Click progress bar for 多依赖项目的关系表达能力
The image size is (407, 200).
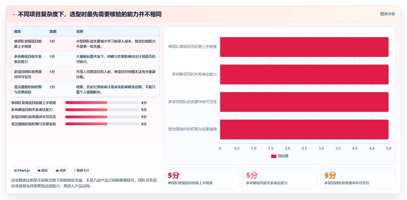click(x=102, y=110)
